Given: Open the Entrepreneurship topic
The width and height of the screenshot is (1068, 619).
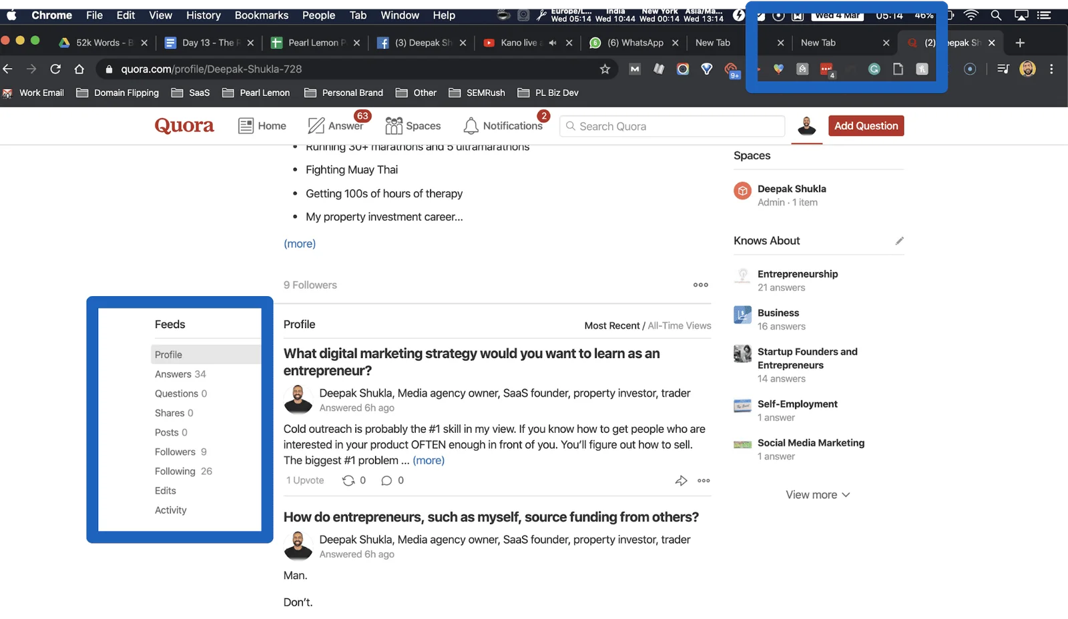Looking at the screenshot, I should point(798,274).
